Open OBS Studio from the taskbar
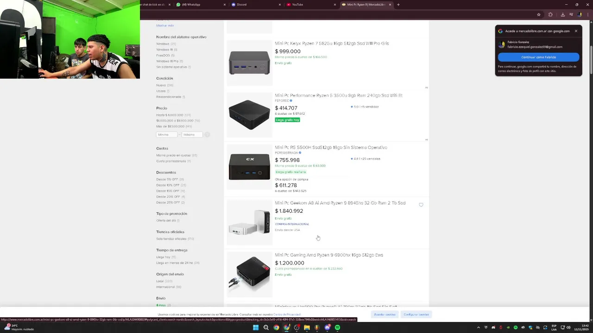Image resolution: width=593 pixels, height=333 pixels. 296,327
